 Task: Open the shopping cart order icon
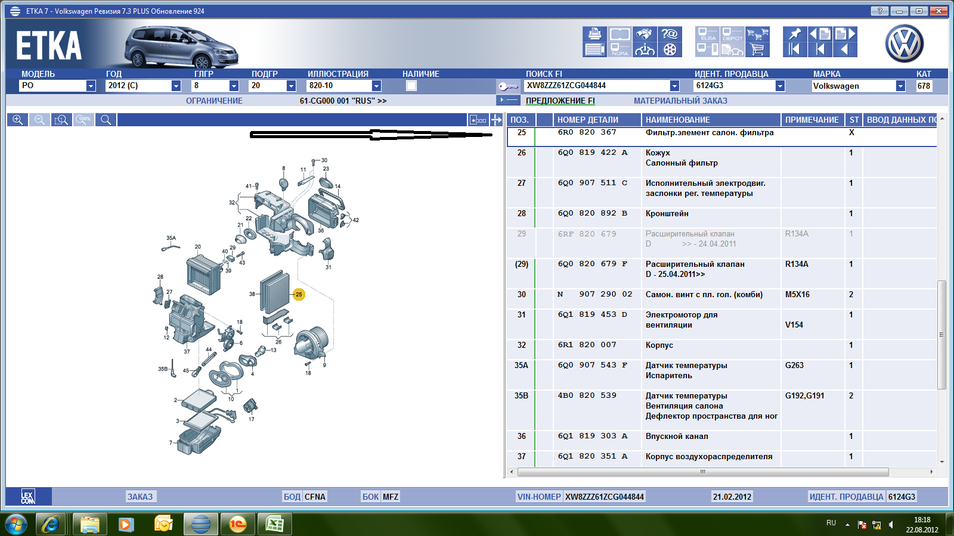point(757,49)
